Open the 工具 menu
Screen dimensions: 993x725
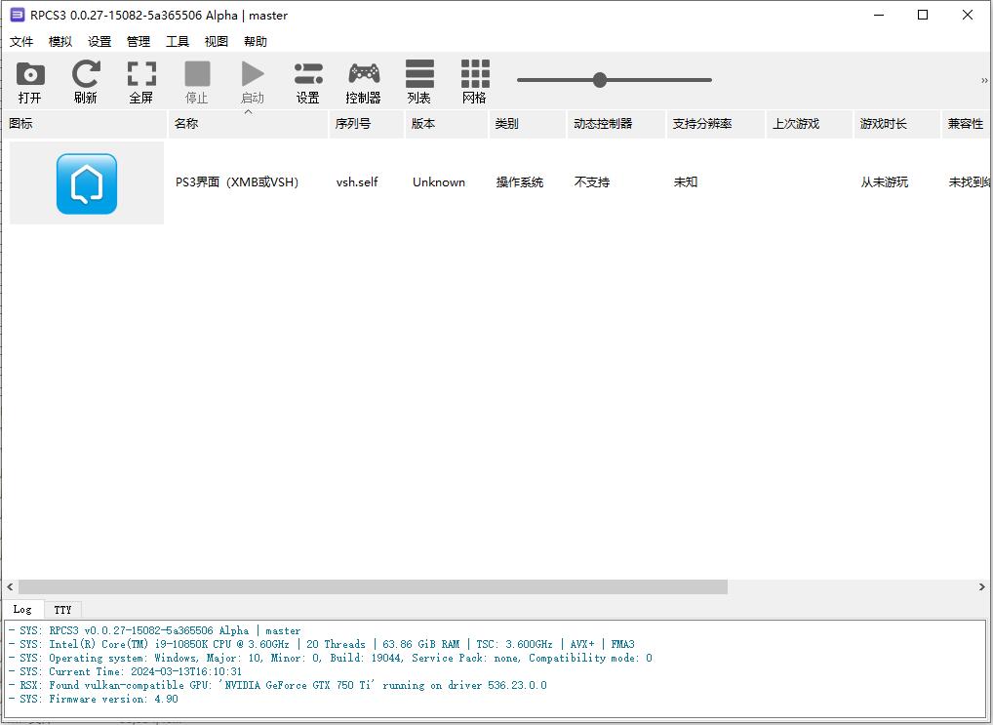tap(178, 42)
